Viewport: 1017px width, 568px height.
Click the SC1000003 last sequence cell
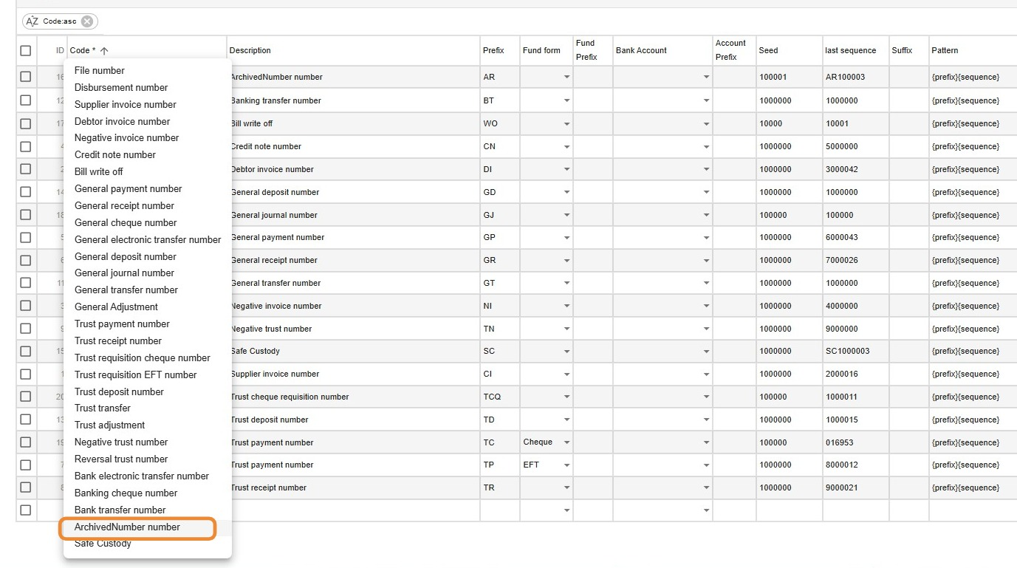click(856, 351)
